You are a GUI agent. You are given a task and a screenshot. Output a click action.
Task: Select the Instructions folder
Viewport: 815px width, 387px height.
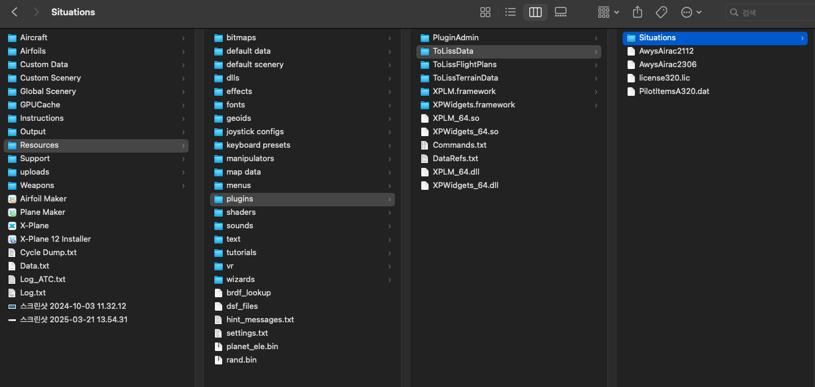tap(96, 118)
